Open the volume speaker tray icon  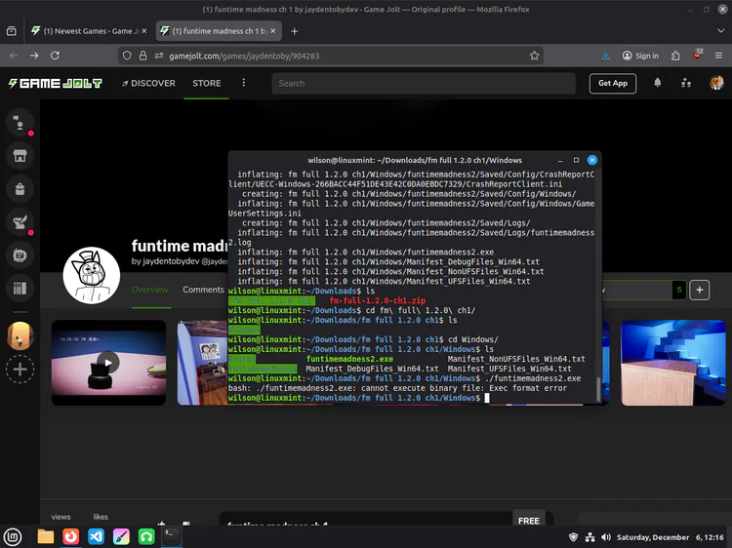pyautogui.click(x=606, y=537)
